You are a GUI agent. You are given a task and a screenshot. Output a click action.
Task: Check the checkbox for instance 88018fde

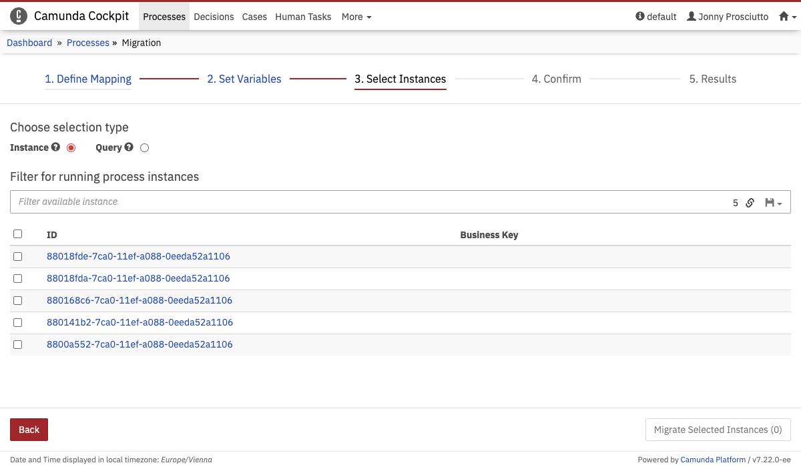point(17,256)
